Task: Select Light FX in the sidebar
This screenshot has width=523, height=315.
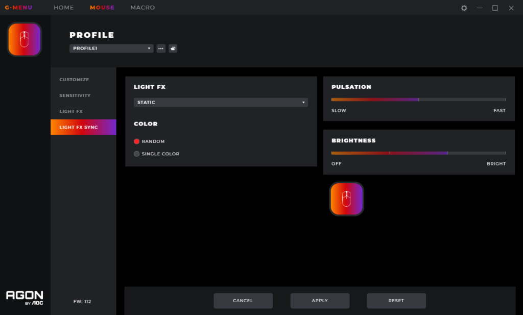Action: (71, 111)
